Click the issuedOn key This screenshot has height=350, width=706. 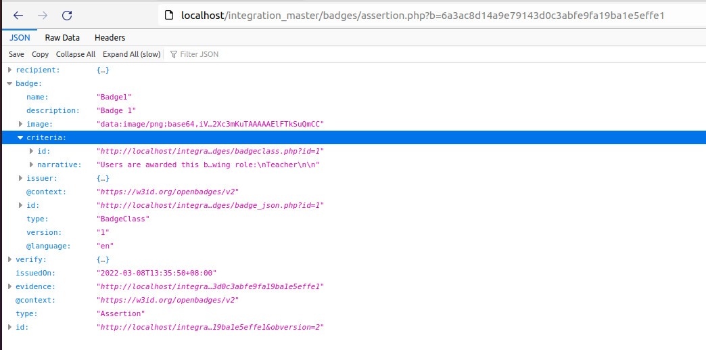click(x=36, y=273)
